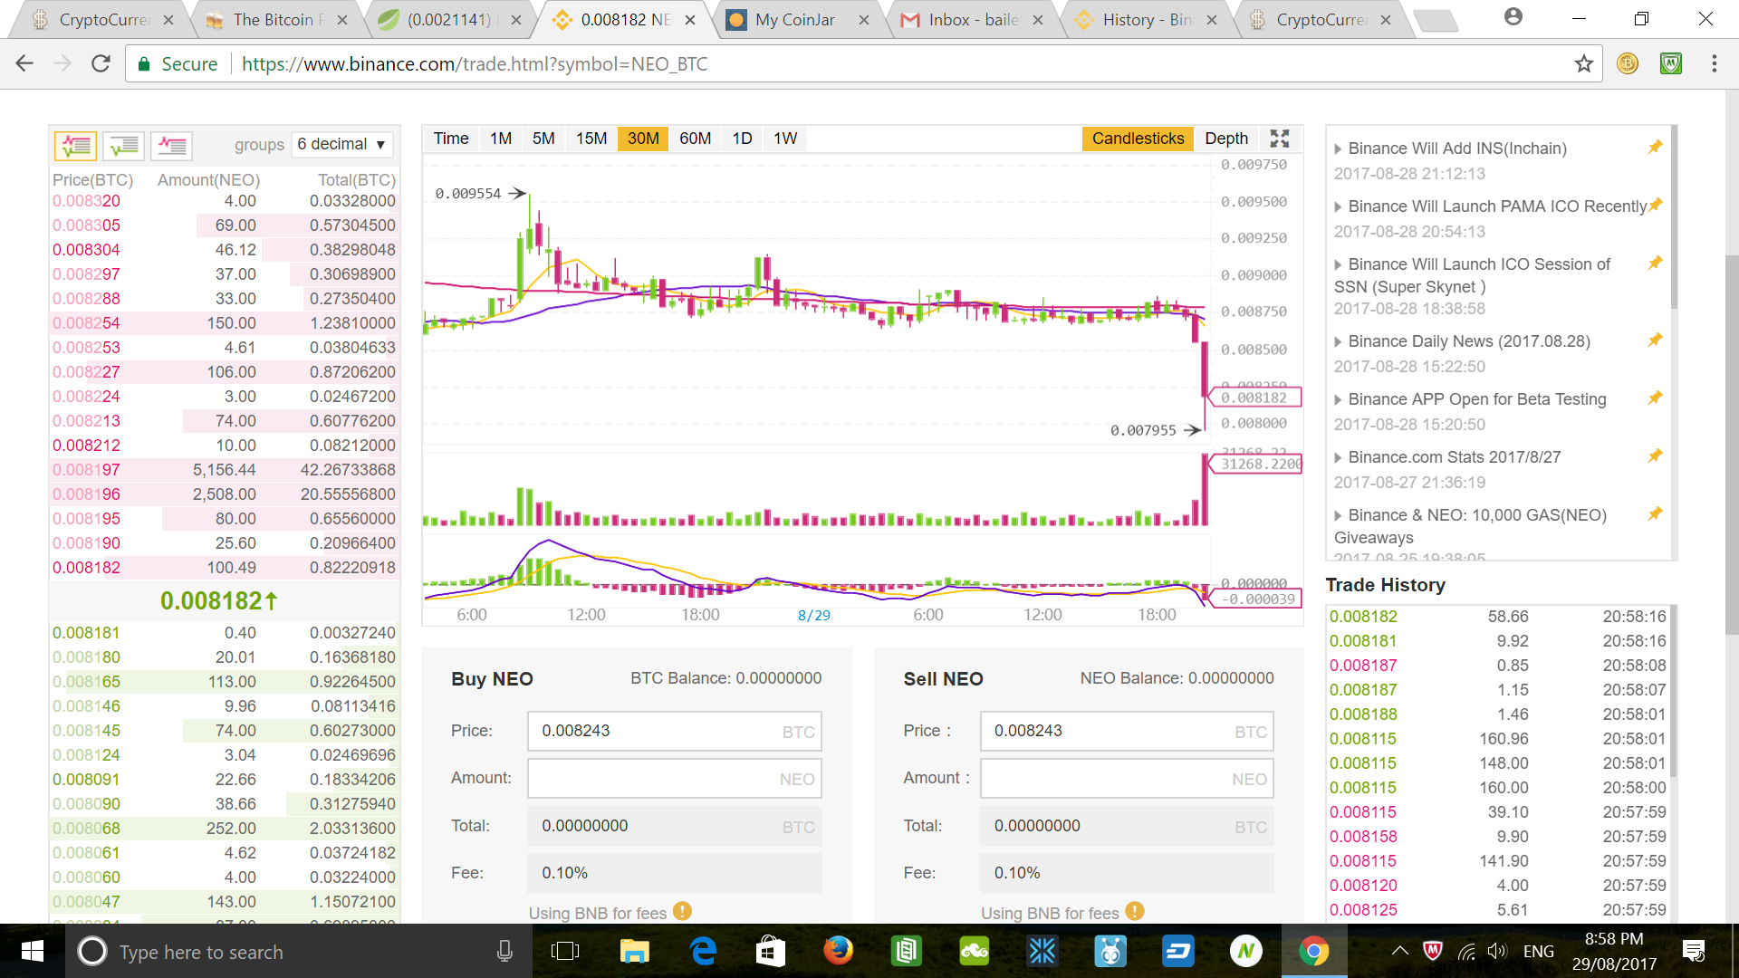Expand Binance Will Add INS(Inchain) news

(1456, 149)
